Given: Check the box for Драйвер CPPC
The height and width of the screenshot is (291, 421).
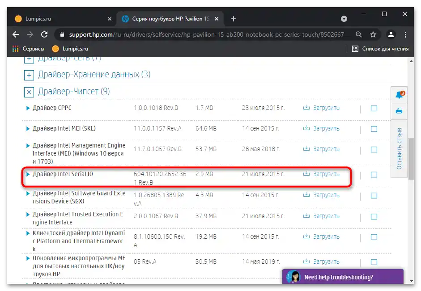Looking at the screenshot, I should point(374,108).
